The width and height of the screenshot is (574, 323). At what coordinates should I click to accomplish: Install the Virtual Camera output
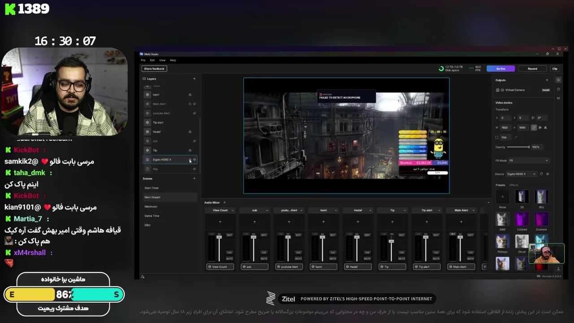point(546,90)
